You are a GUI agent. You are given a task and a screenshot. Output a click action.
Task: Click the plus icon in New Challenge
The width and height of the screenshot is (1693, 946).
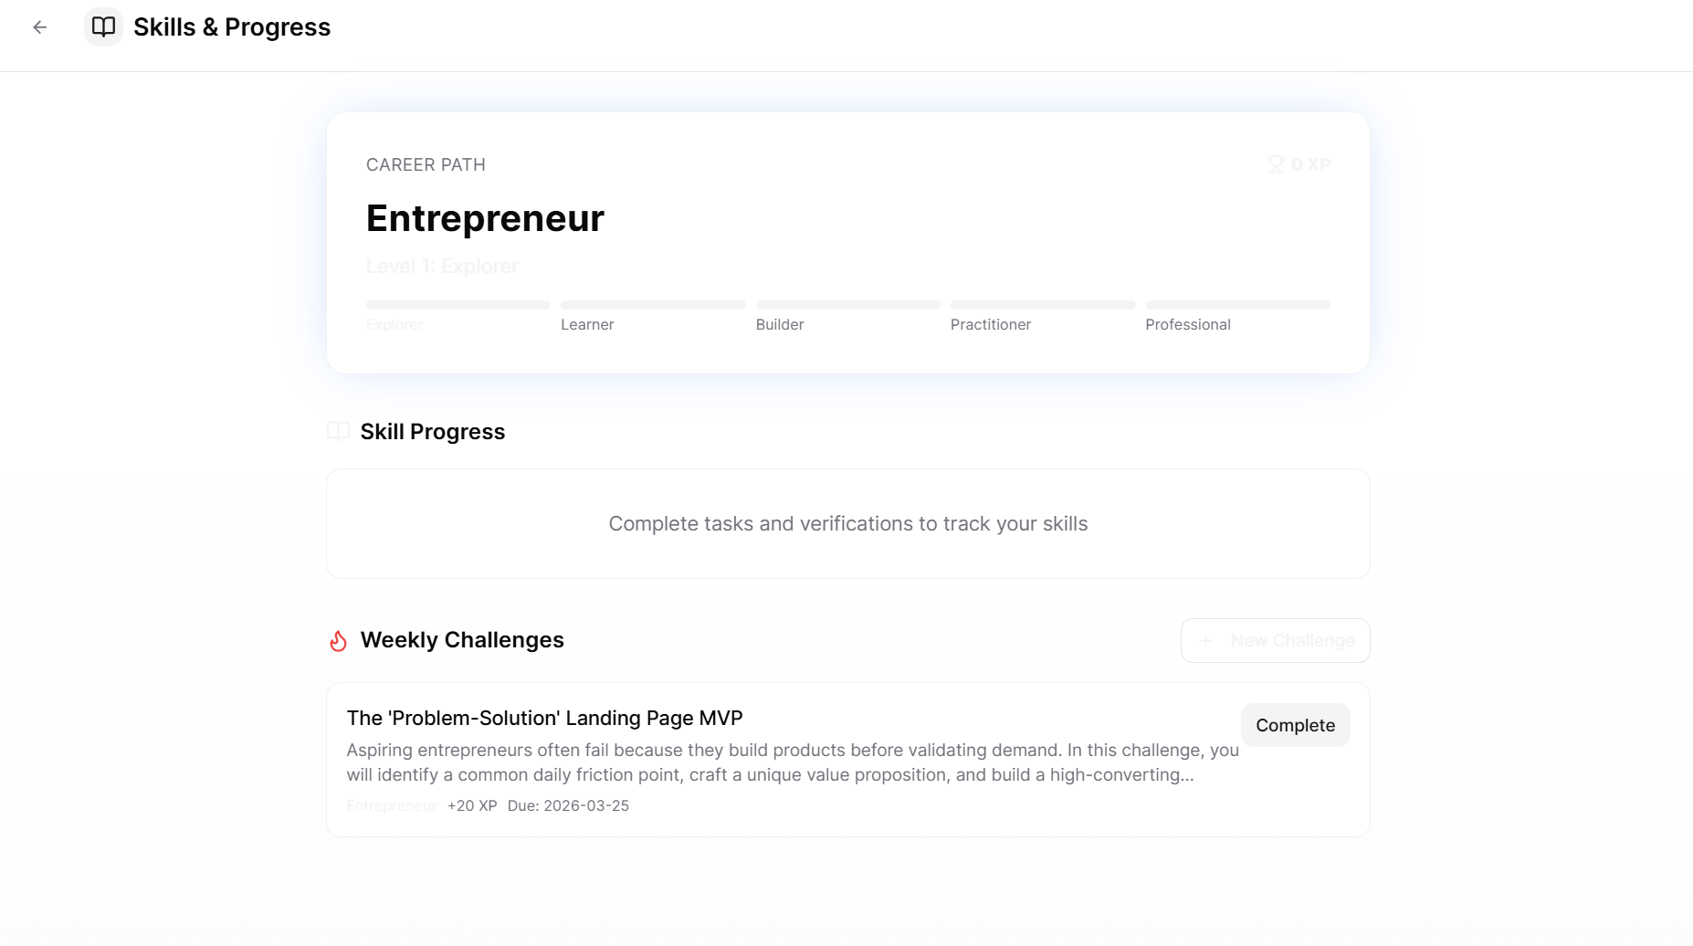tap(1205, 641)
